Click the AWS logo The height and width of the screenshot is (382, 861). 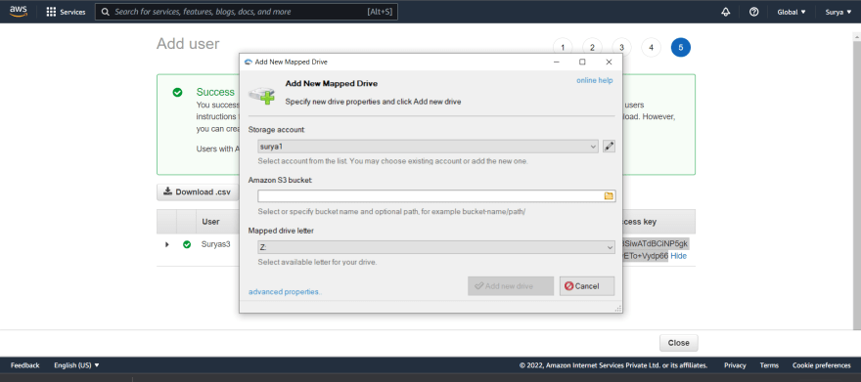click(x=19, y=12)
